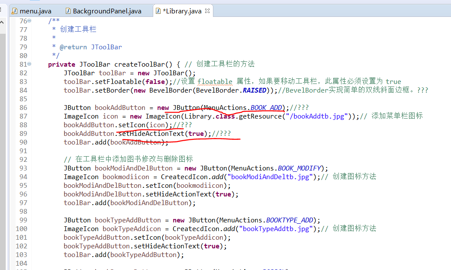This screenshot has width=451, height=270.
Task: Click the false keyword on line 83
Action: pos(155,82)
